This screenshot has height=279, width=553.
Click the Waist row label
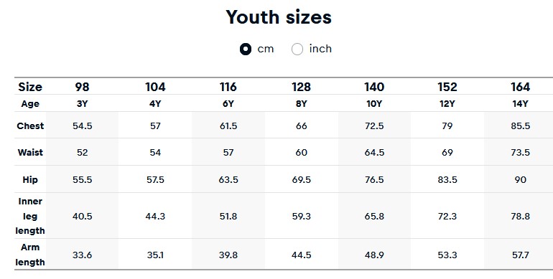coord(30,153)
